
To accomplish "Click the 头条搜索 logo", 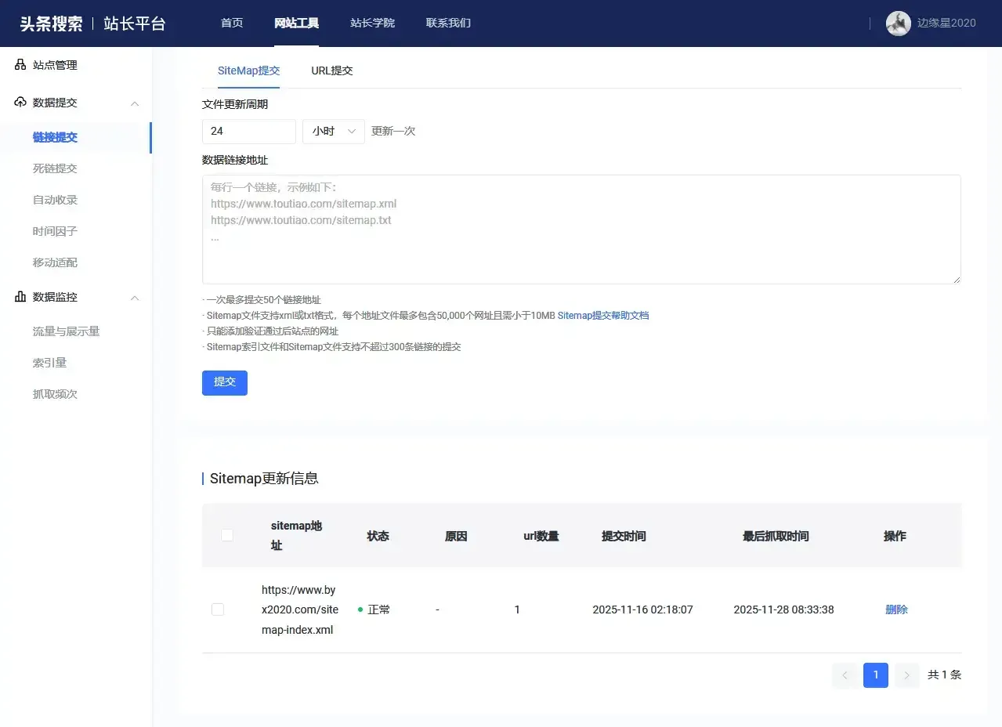I will click(x=51, y=24).
